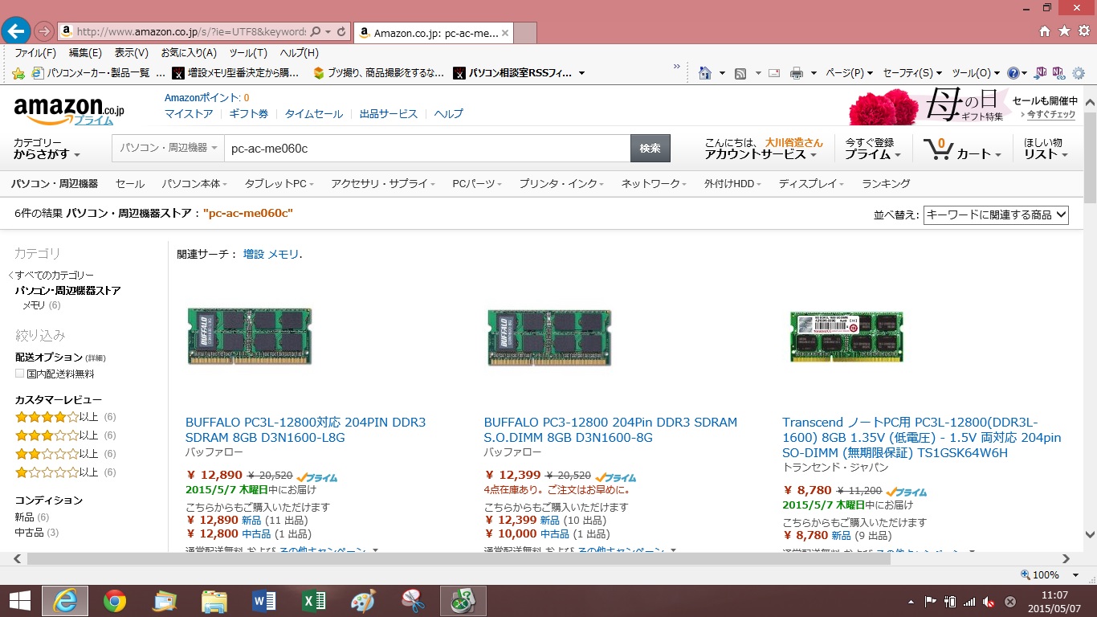Image resolution: width=1097 pixels, height=617 pixels.
Task: Open BUFFALO D3N1600-L8G product link
Action: pyautogui.click(x=305, y=430)
